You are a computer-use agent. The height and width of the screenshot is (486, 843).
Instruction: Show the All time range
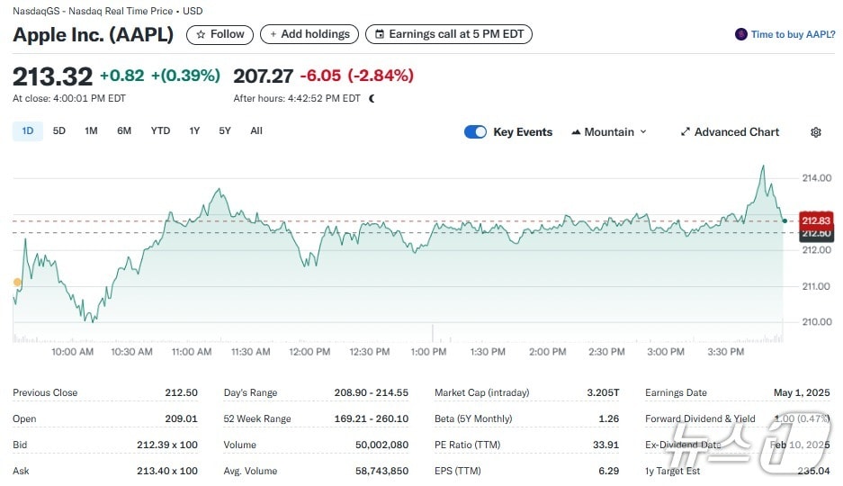click(x=256, y=131)
